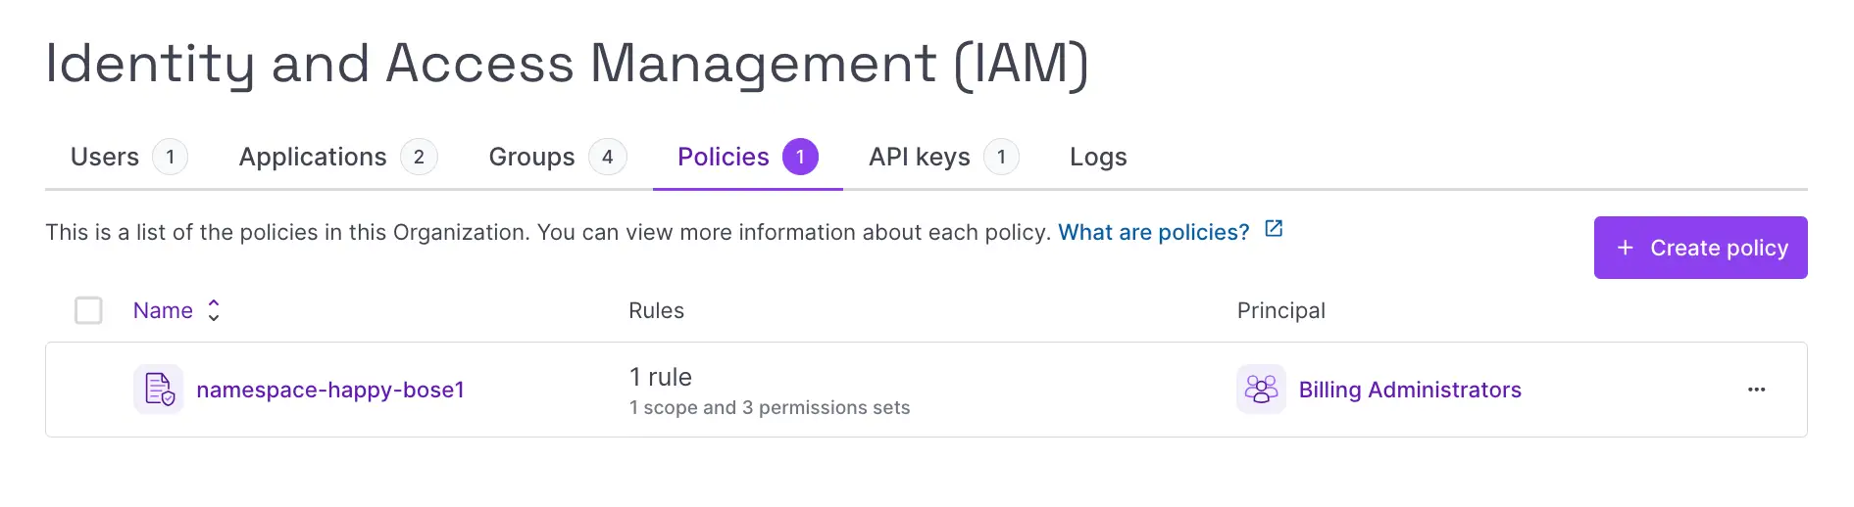1854x507 pixels.
Task: Toggle sort arrows next to Name column
Action: (x=214, y=310)
